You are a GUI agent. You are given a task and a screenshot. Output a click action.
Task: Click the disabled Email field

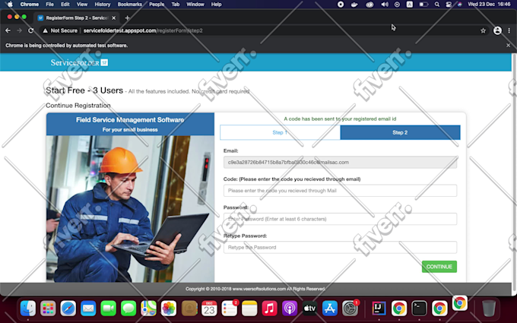(x=341, y=162)
